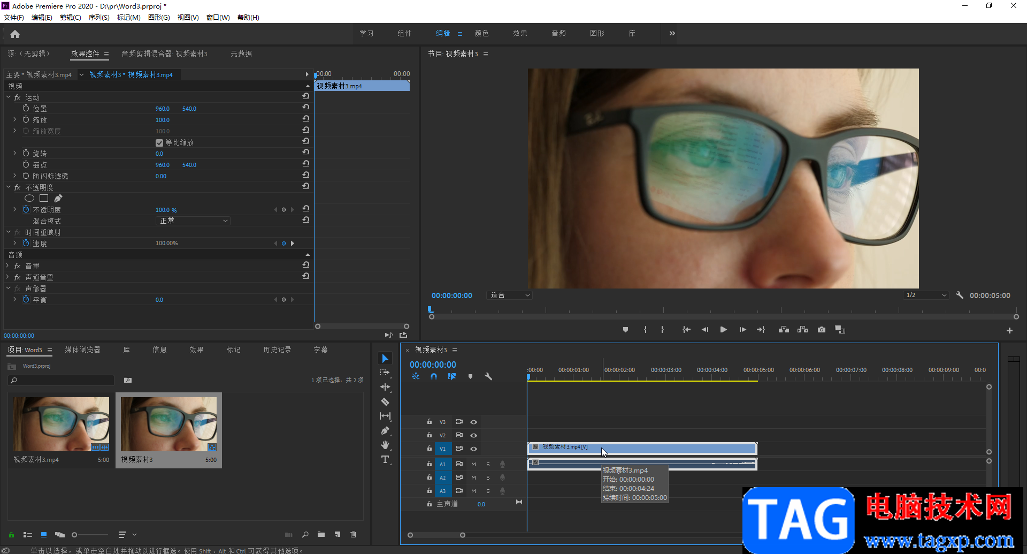Image resolution: width=1027 pixels, height=554 pixels.
Task: Click Mark Out bracket button
Action: click(x=662, y=330)
